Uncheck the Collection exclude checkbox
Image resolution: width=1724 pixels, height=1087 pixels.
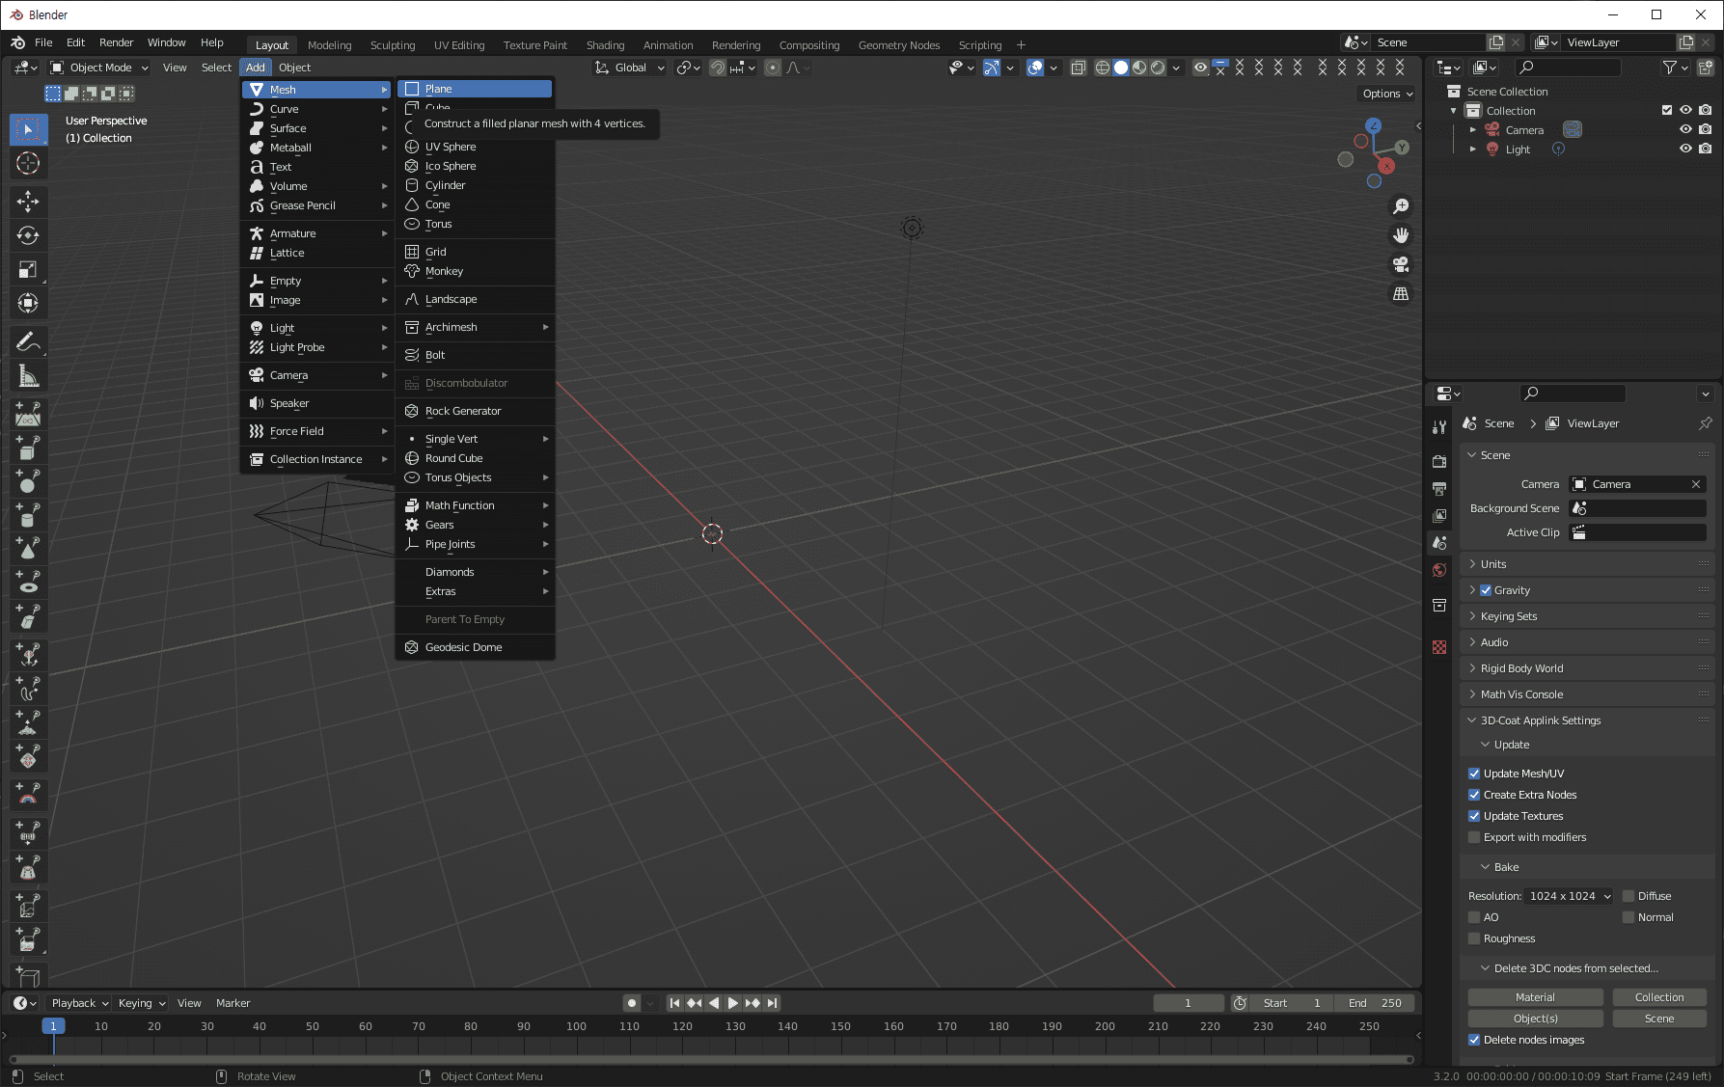[1667, 110]
